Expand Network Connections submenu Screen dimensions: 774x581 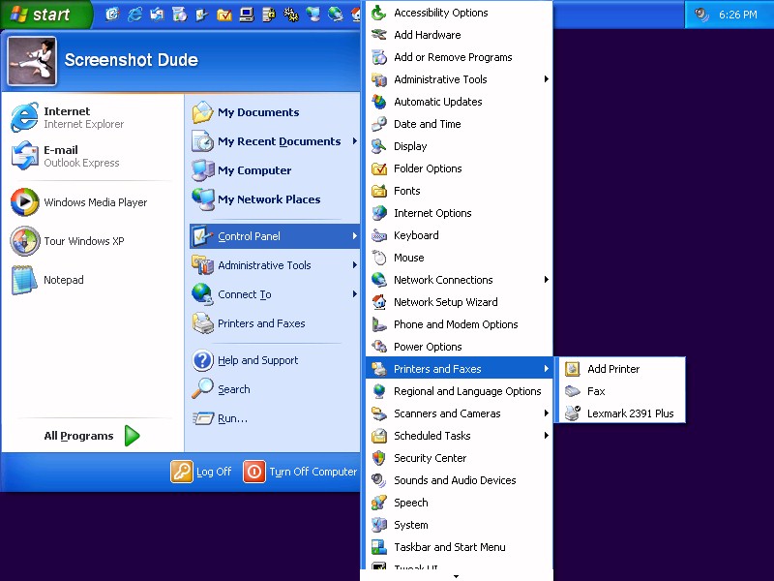(547, 280)
